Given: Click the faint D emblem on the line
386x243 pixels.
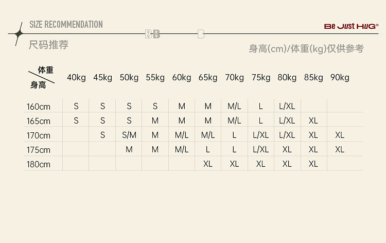Looking at the screenshot, I should pyautogui.click(x=201, y=34).
